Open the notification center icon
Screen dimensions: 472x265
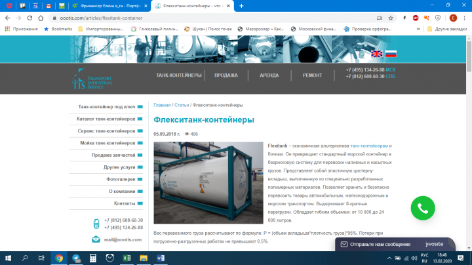coord(461,258)
